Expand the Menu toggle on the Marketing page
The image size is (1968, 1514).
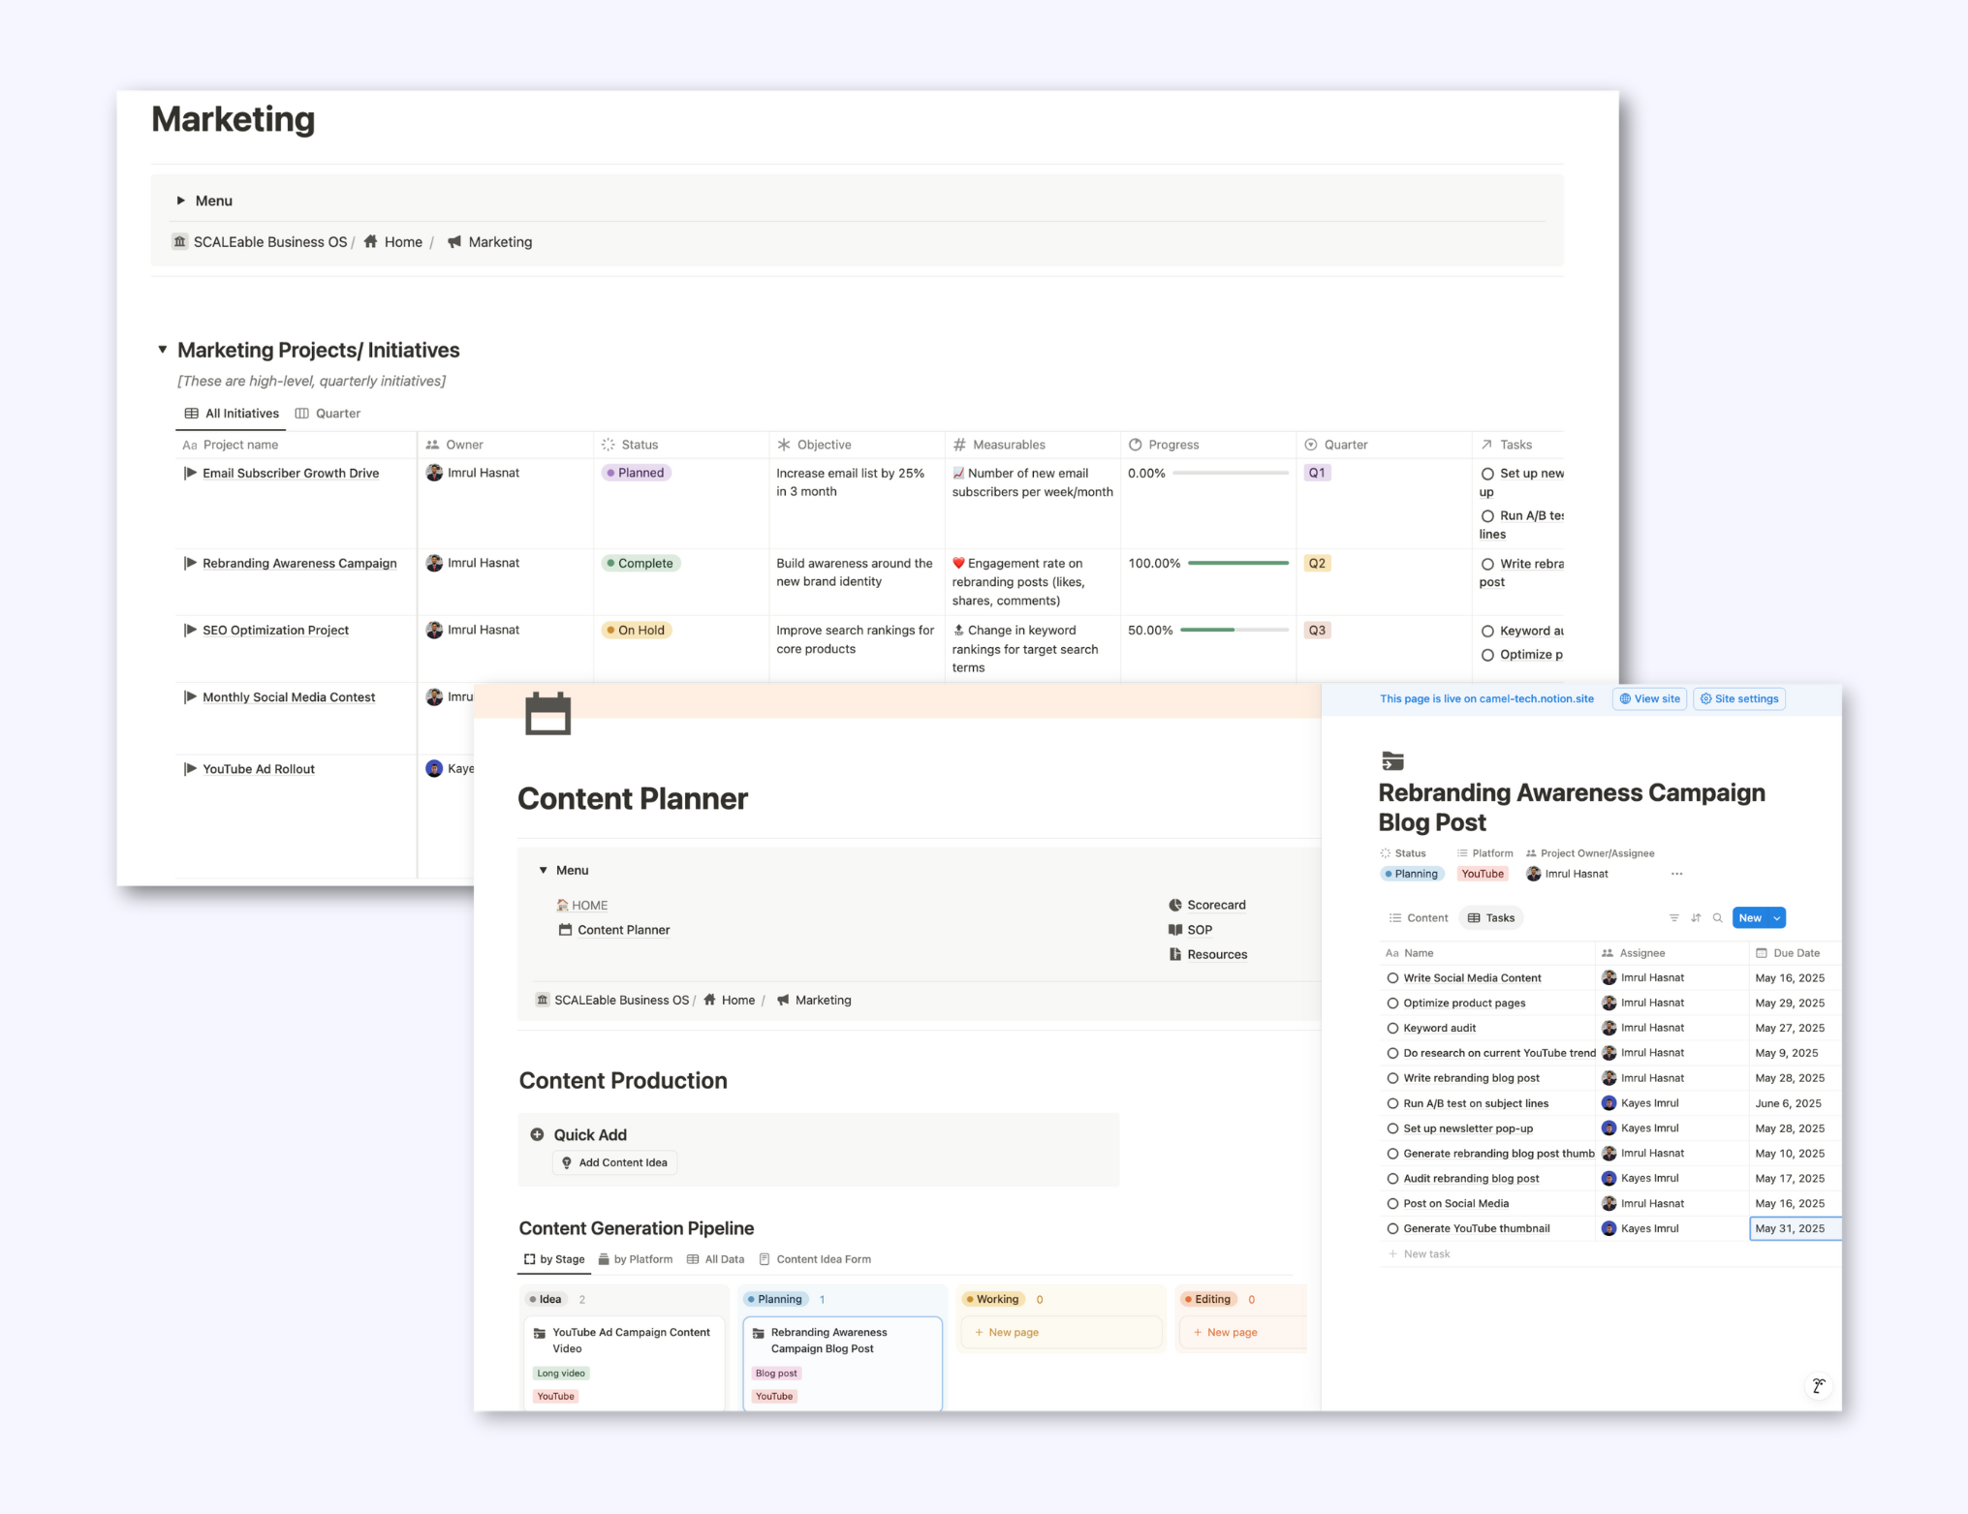(182, 201)
